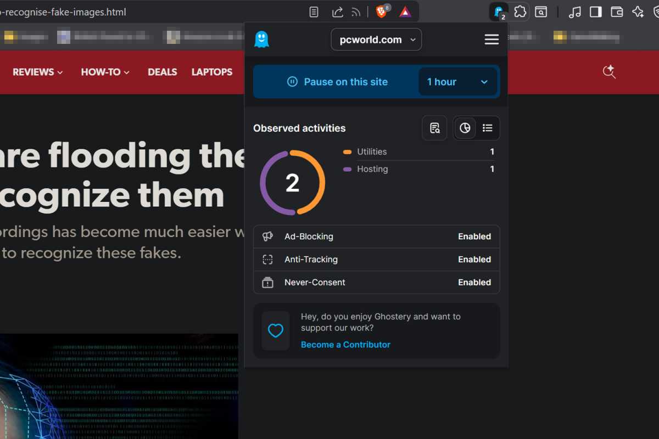Click the Ghostery extension toolbar icon
Image resolution: width=659 pixels, height=439 pixels.
click(499, 12)
